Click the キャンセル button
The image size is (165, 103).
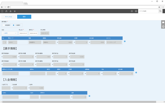[x=8, y=17]
